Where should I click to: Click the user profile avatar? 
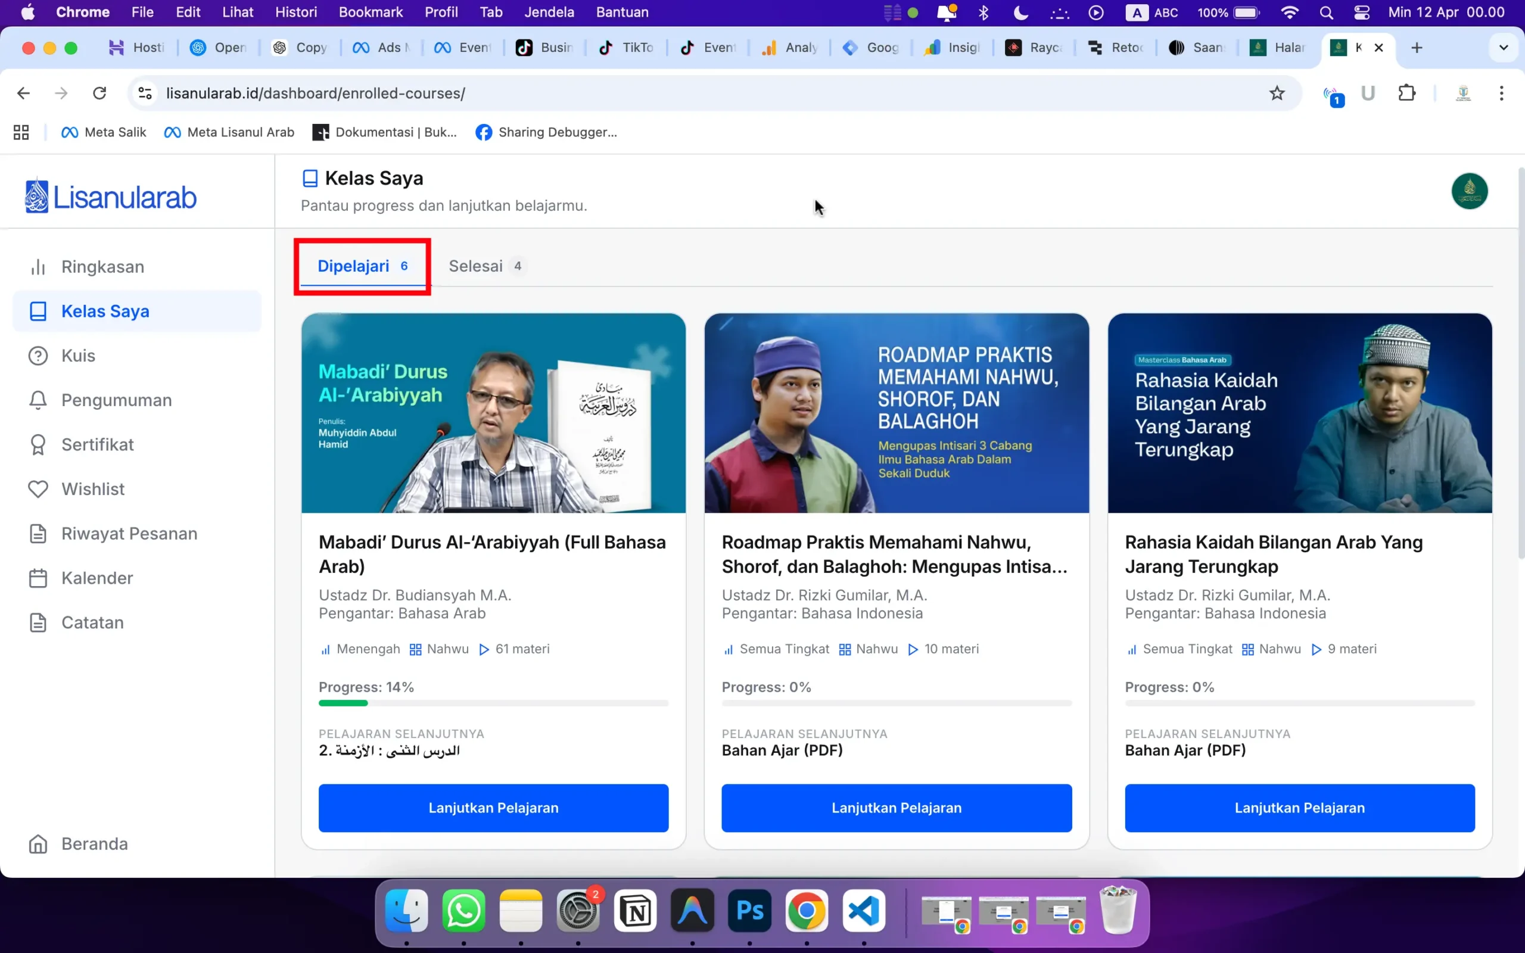pyautogui.click(x=1469, y=191)
